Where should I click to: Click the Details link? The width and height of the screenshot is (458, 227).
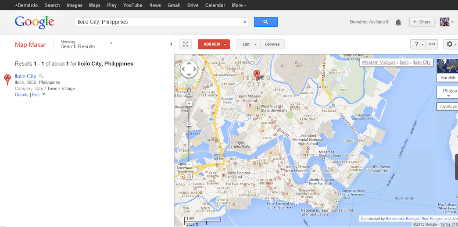tap(21, 95)
